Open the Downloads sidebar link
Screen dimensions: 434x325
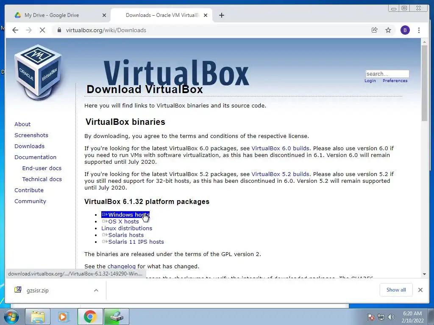click(x=29, y=146)
